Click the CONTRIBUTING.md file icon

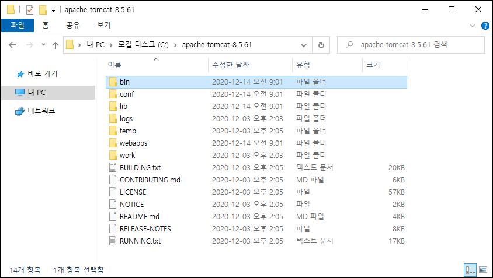(x=113, y=180)
